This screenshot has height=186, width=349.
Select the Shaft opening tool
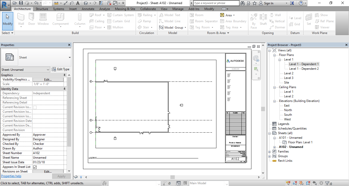click(263, 19)
